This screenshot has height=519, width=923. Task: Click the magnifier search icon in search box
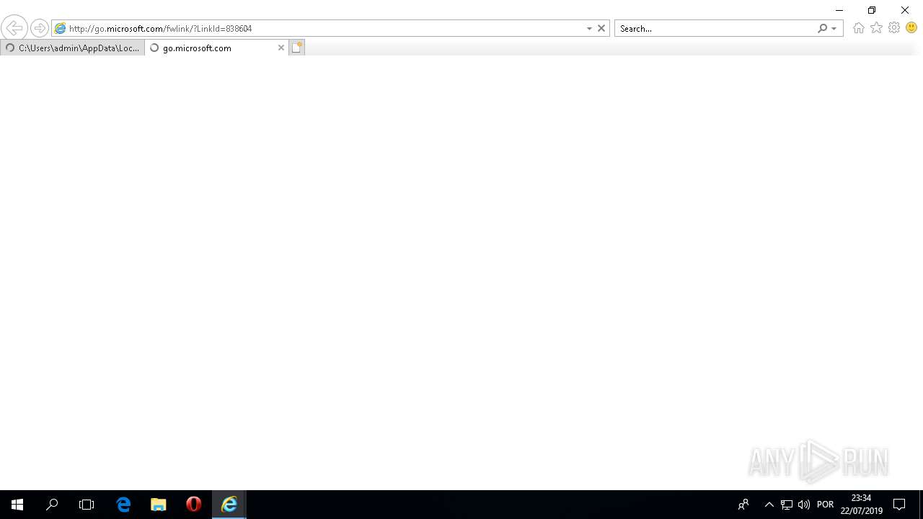click(822, 28)
